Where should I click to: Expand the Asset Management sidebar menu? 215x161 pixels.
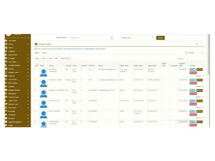(x=28, y=122)
